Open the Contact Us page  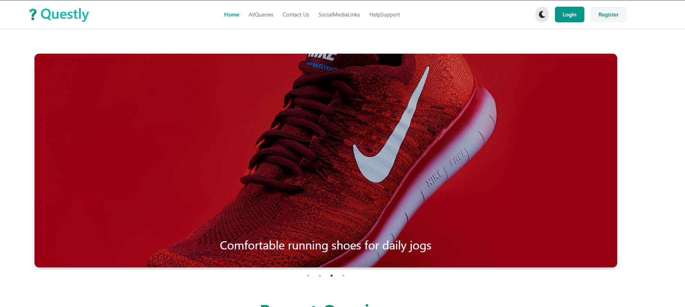pos(296,14)
